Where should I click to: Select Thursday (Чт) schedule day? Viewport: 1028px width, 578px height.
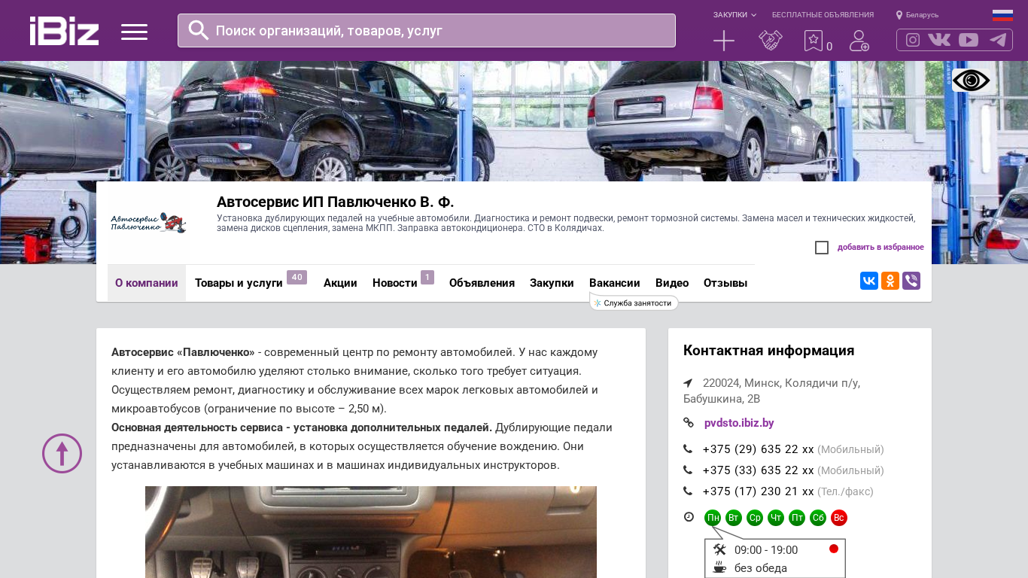click(776, 518)
